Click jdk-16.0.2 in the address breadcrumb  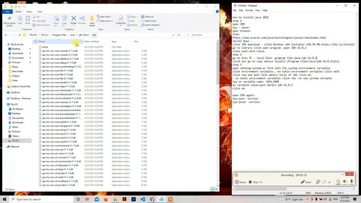[x=83, y=35]
